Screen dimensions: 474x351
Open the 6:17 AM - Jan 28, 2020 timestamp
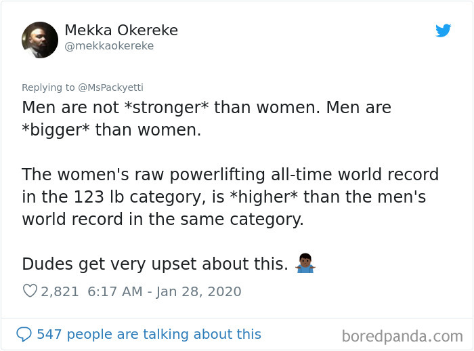point(165,291)
